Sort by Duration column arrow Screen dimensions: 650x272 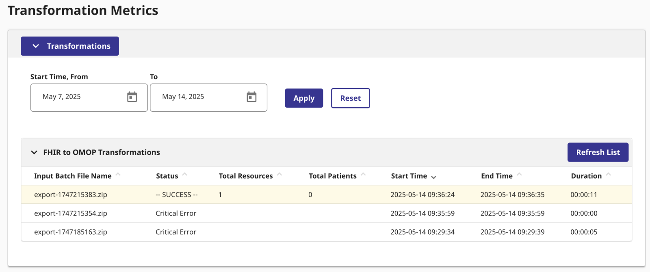(x=608, y=175)
